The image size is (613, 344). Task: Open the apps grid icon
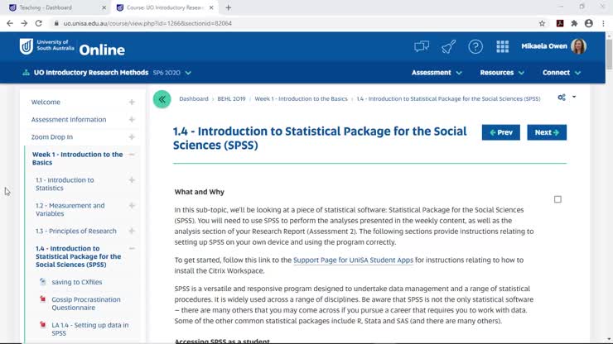click(x=502, y=46)
